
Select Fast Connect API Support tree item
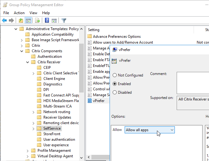[x=61, y=95]
